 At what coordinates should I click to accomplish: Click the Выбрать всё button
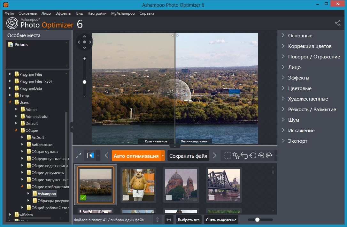(x=189, y=220)
